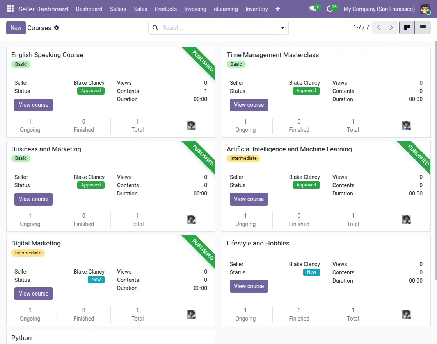The width and height of the screenshot is (437, 344).
Task: Click avatar on Artificial Intelligence card
Action: pos(407,220)
